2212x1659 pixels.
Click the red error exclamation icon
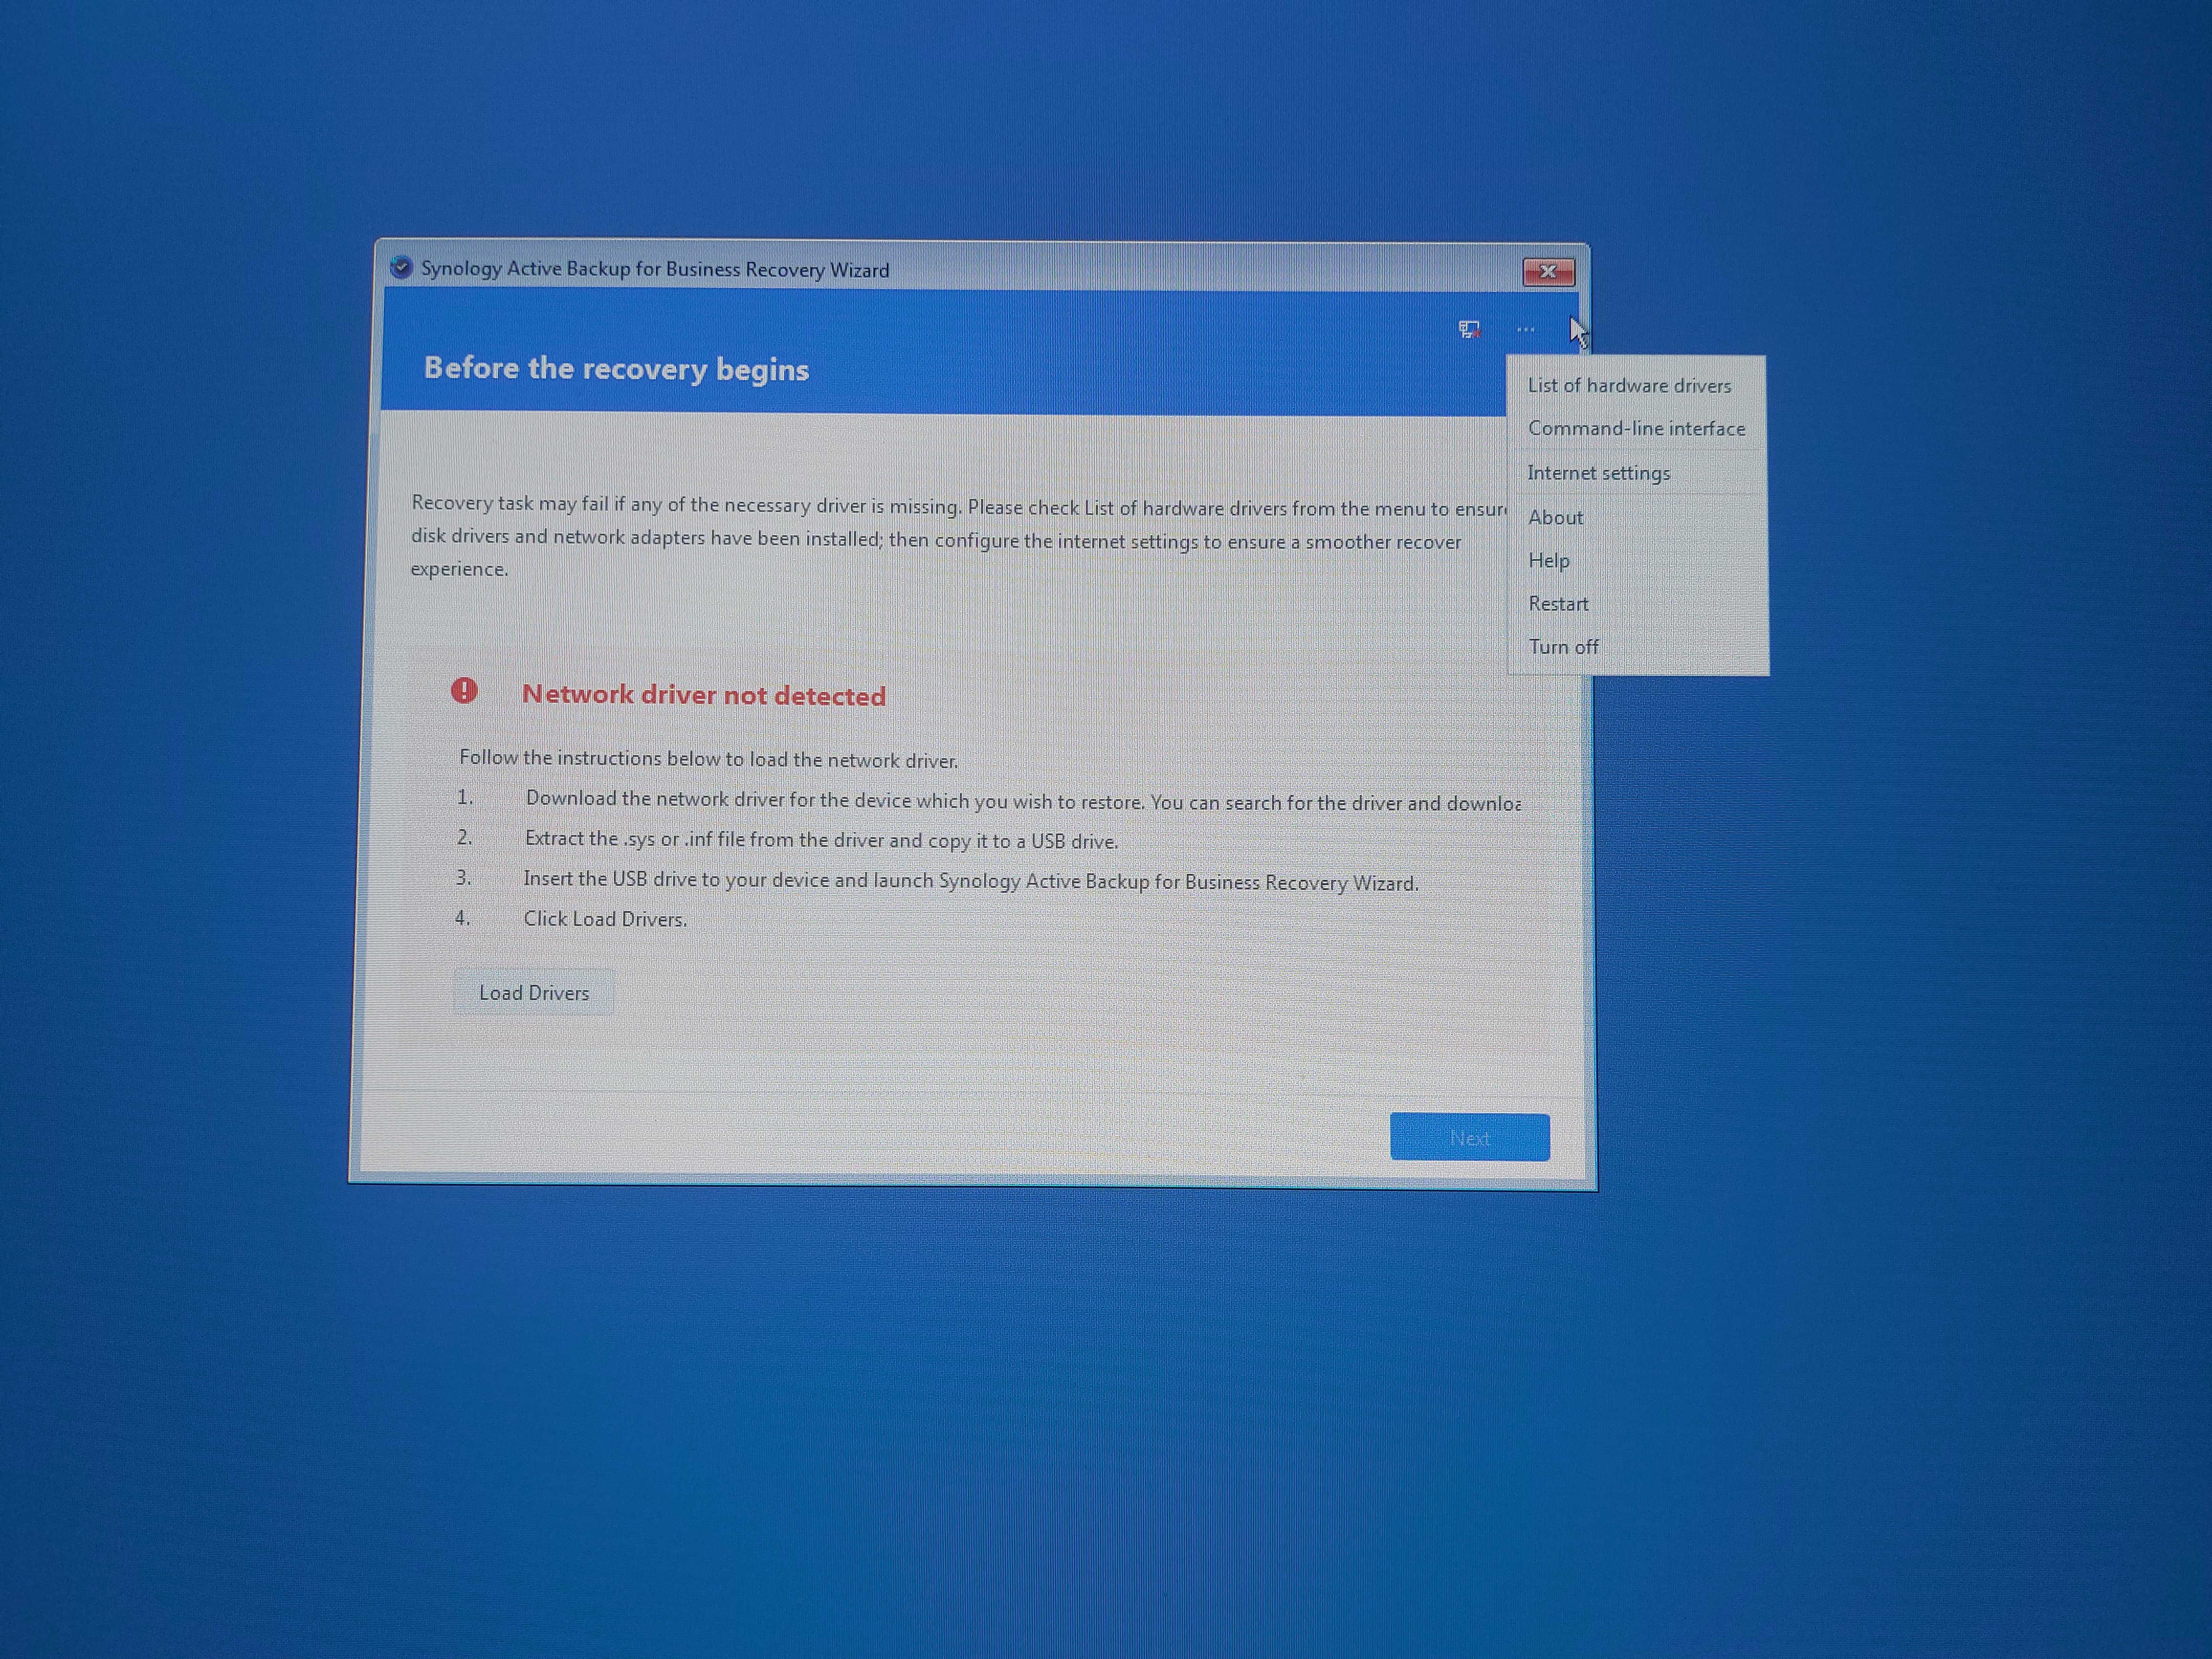pos(464,690)
